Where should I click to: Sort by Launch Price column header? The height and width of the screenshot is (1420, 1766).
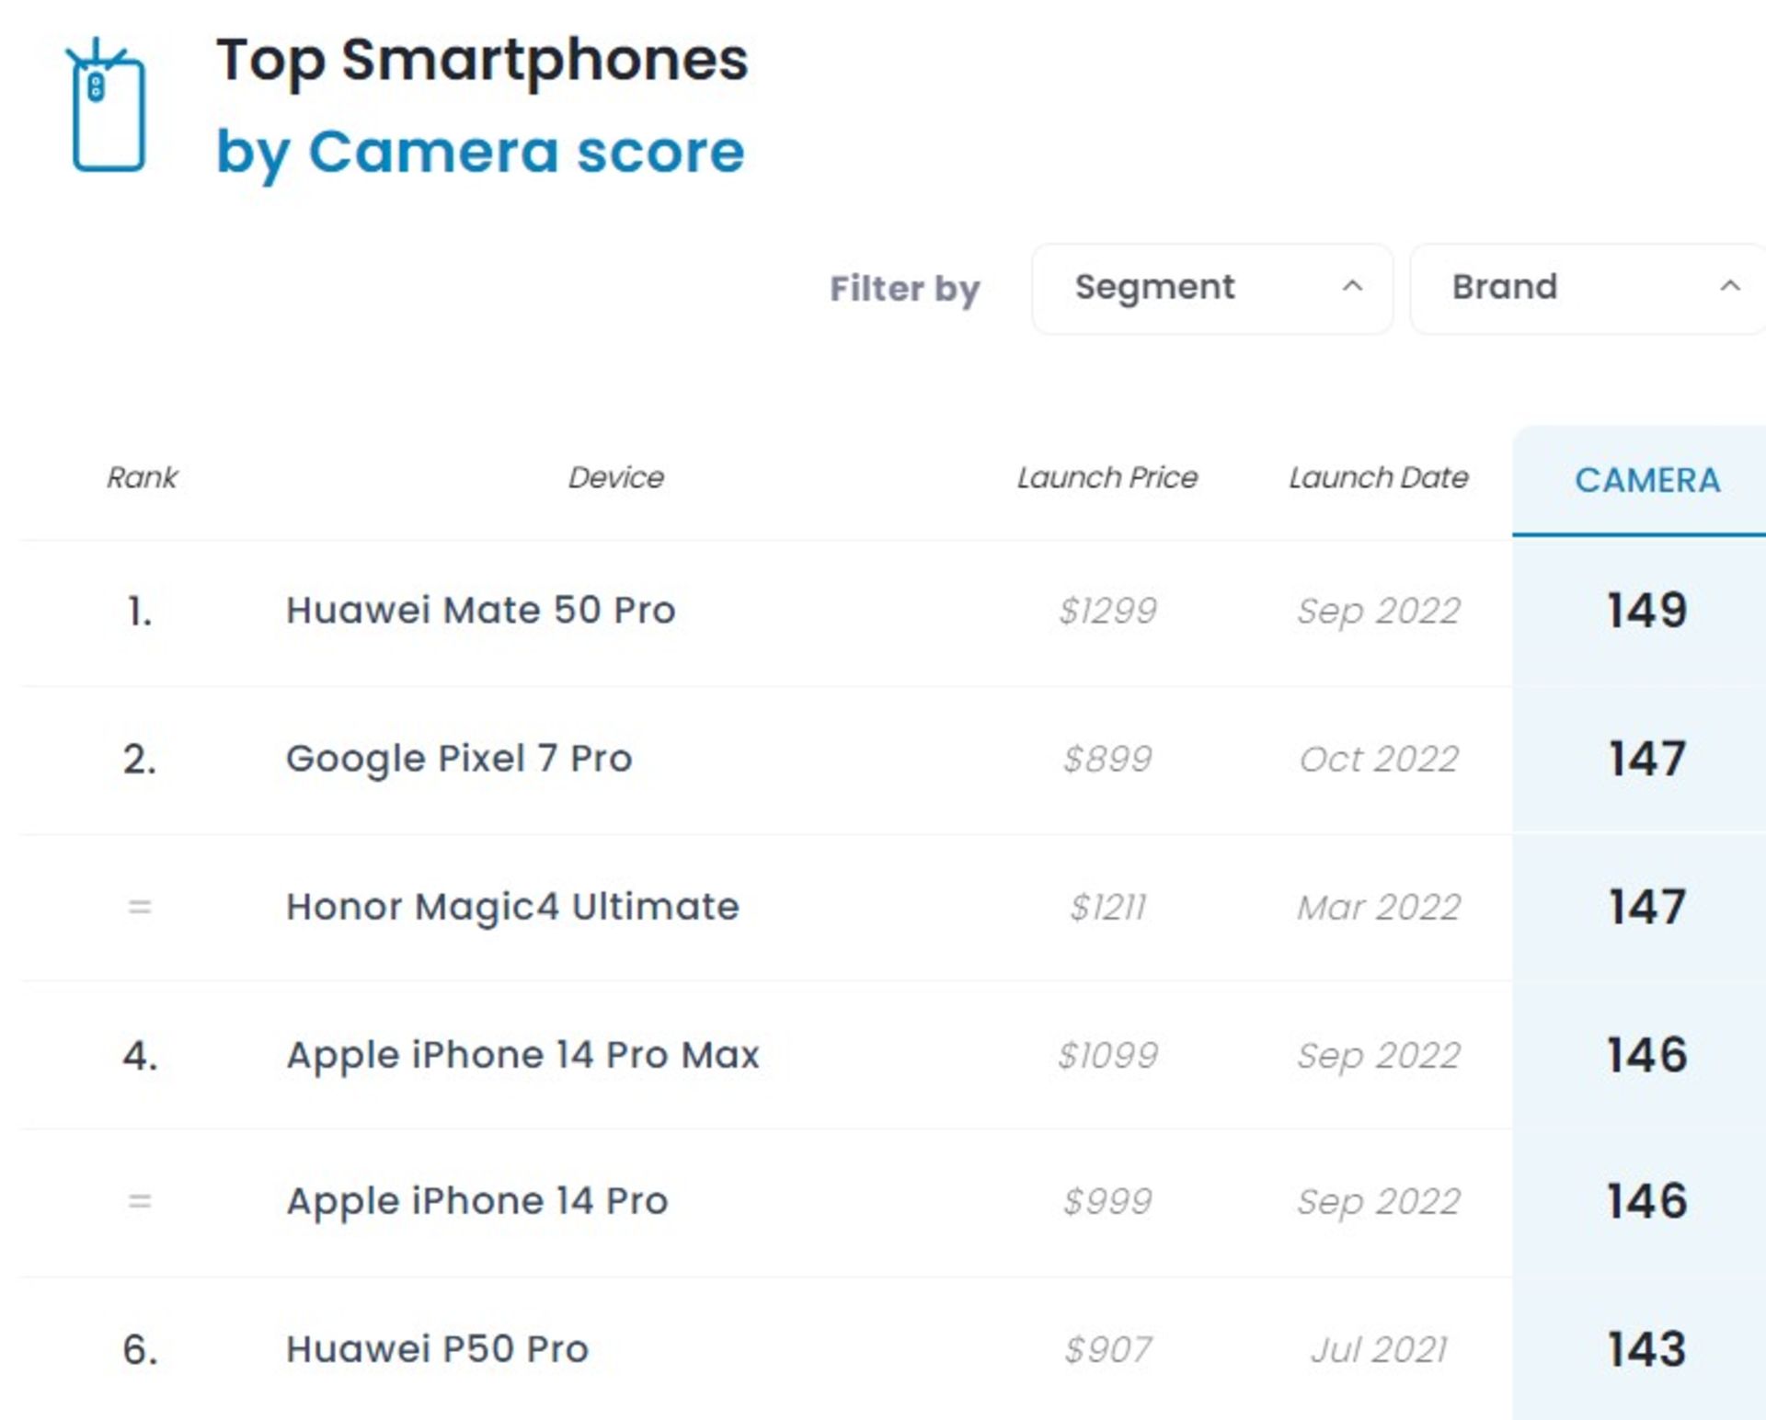[x=1107, y=477]
